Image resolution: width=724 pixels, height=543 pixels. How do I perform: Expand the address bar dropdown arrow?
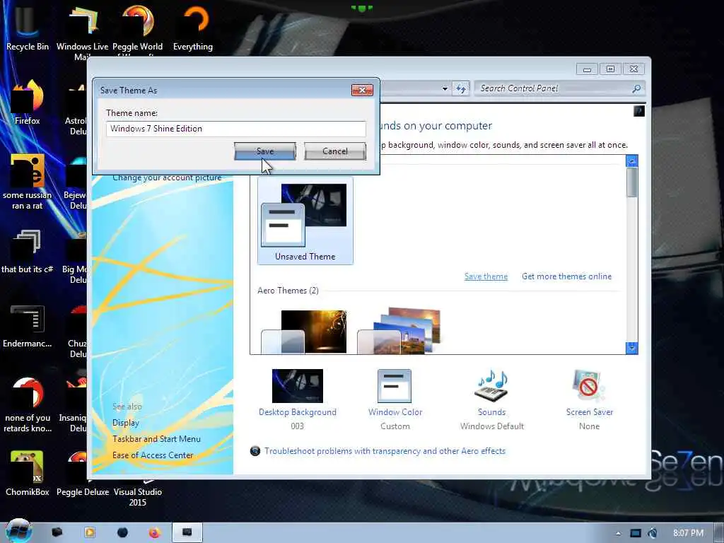(445, 88)
